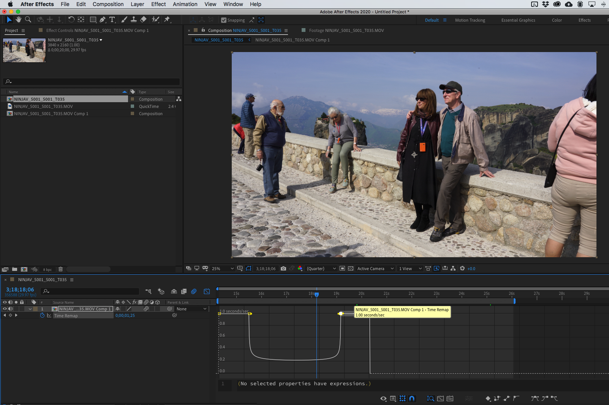Open the Composition menu
This screenshot has height=405, width=609.
point(108,4)
